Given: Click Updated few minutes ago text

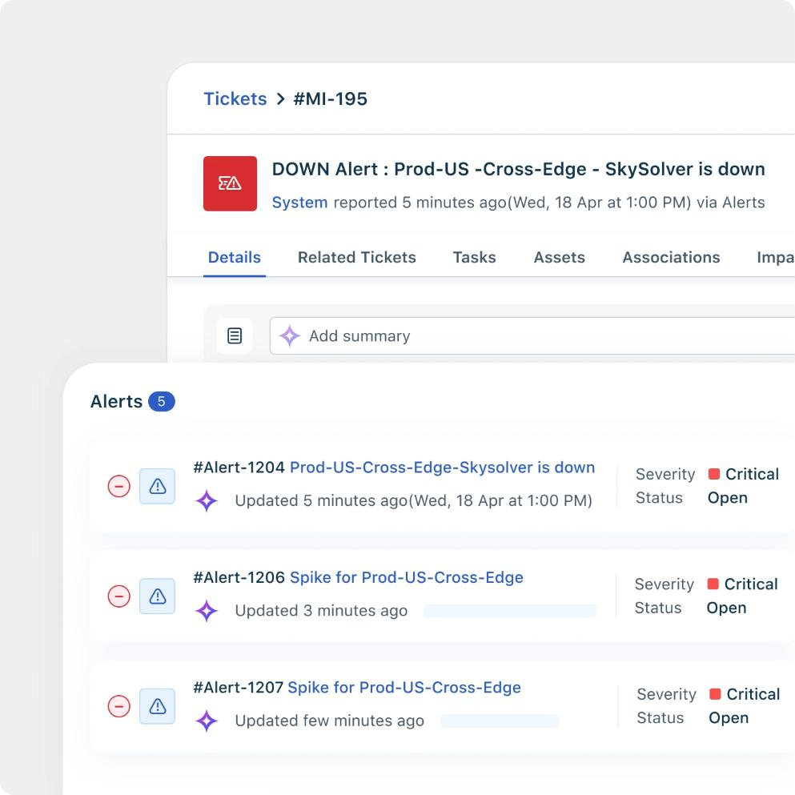Looking at the screenshot, I should (330, 721).
